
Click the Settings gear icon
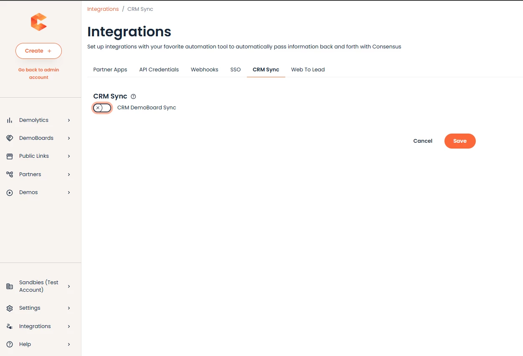click(x=10, y=308)
